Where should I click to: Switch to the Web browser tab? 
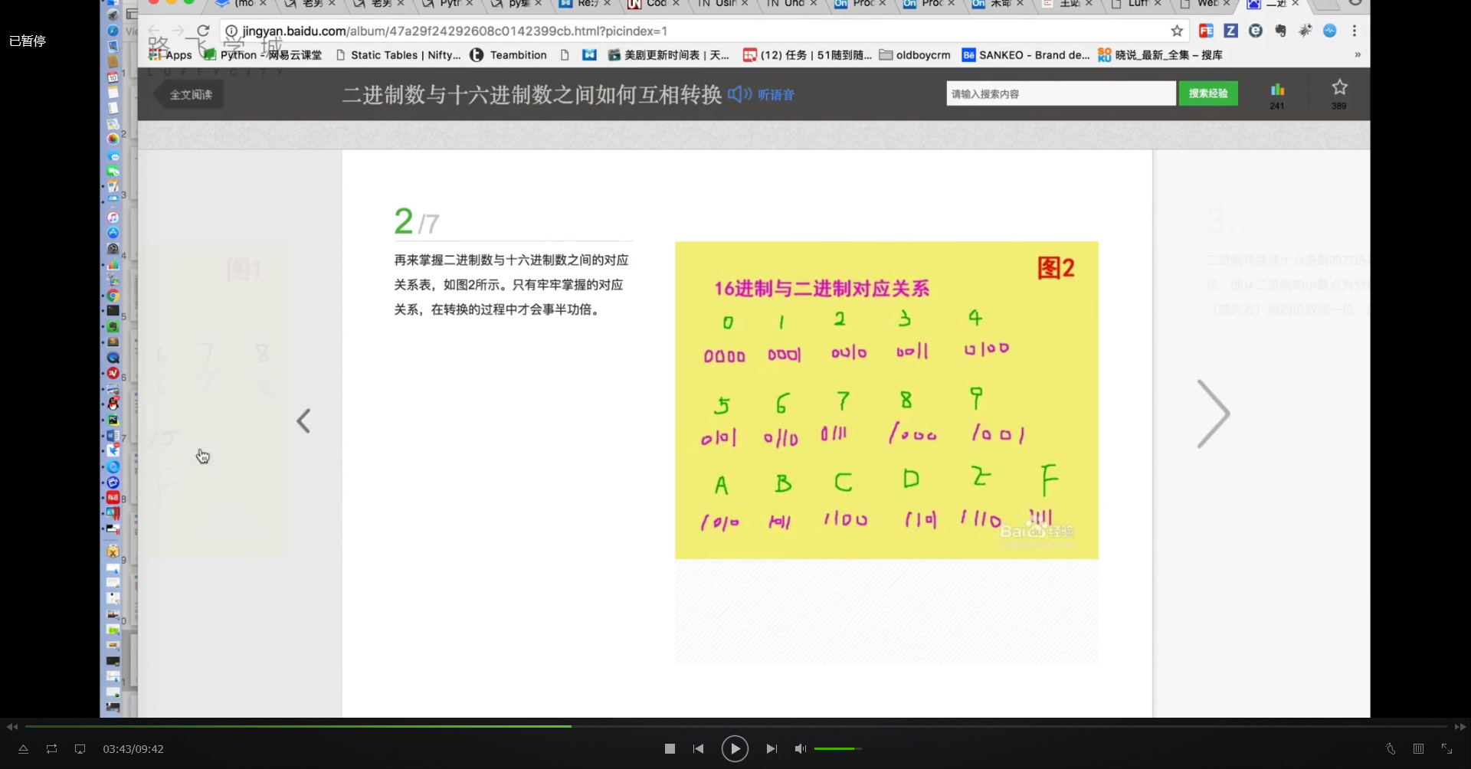click(1207, 4)
